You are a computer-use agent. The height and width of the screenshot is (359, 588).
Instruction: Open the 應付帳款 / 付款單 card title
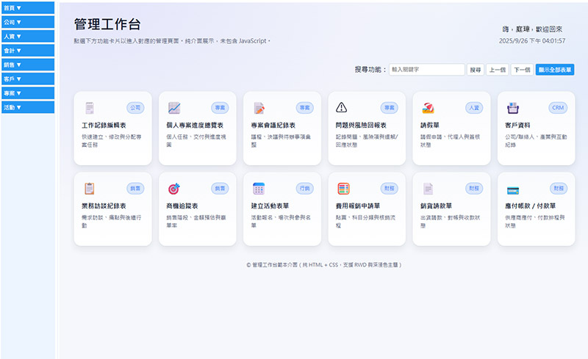530,206
